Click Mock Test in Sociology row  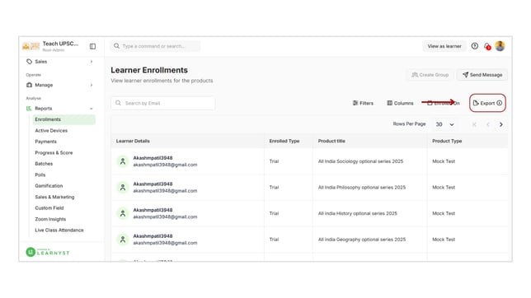click(x=444, y=161)
